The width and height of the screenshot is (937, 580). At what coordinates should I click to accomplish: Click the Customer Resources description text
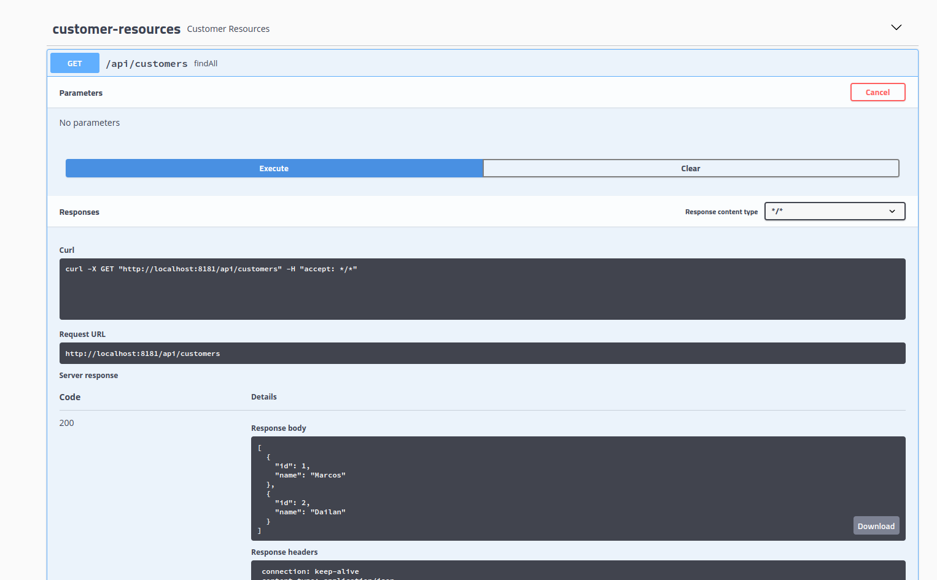tap(228, 28)
